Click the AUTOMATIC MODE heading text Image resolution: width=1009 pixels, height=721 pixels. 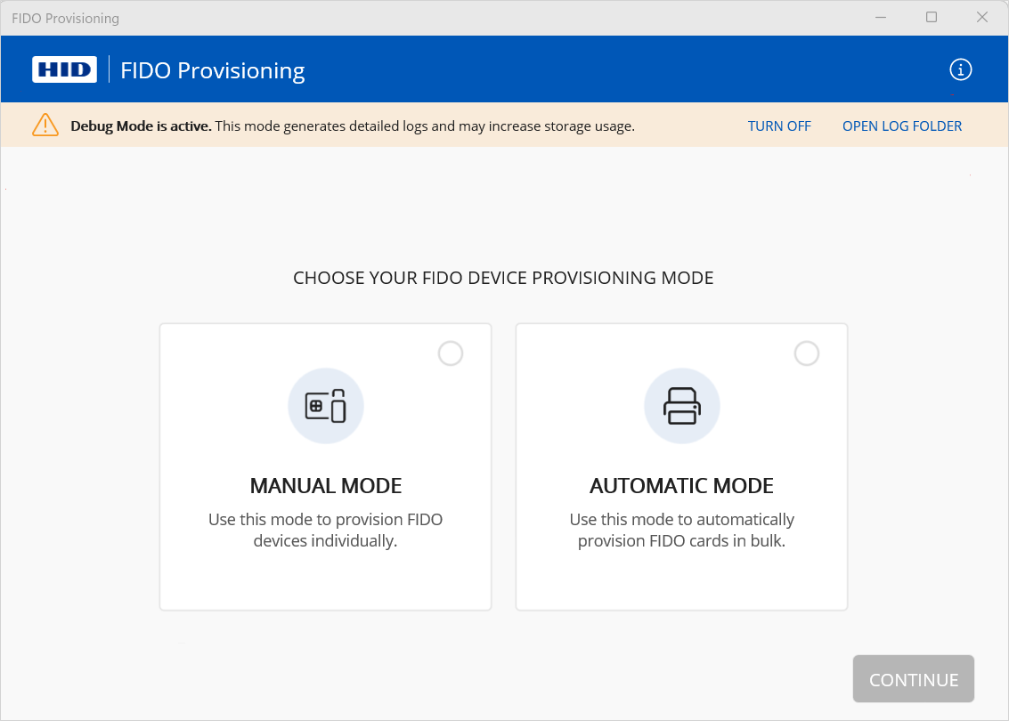[681, 486]
